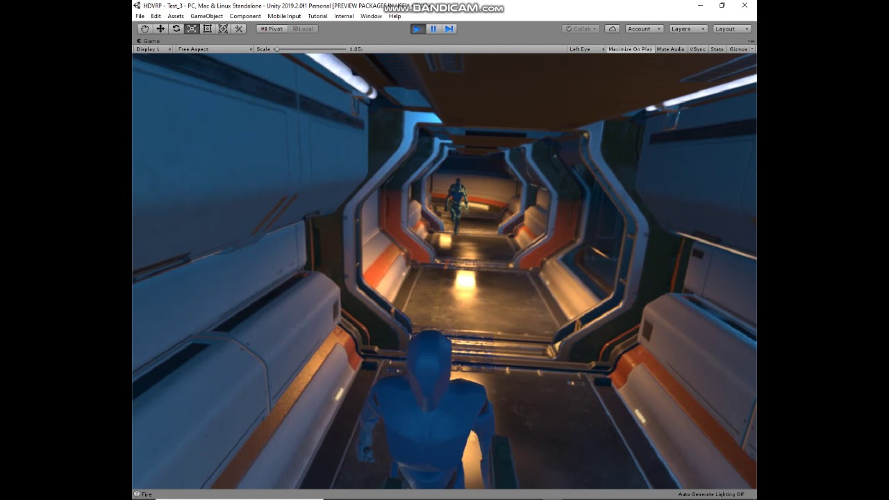
Task: Toggle Pivot handle position
Action: click(x=272, y=28)
